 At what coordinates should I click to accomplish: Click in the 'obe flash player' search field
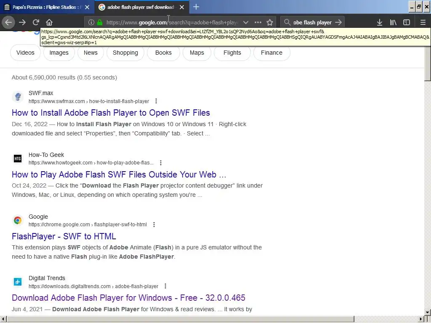312,22
